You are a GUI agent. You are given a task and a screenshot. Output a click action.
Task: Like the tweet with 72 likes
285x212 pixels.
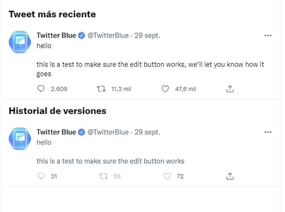[x=167, y=176]
